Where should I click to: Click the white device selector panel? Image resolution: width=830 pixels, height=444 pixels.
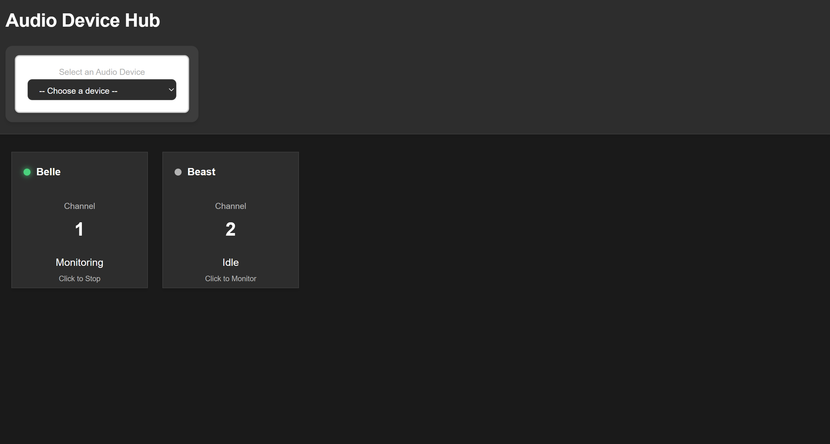102,106
